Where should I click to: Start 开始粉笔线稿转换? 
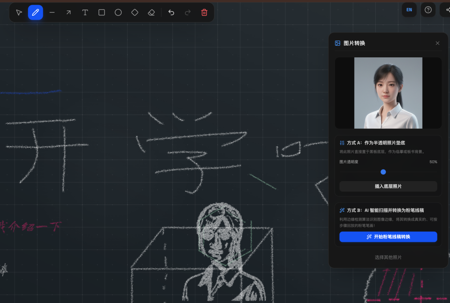coord(388,237)
